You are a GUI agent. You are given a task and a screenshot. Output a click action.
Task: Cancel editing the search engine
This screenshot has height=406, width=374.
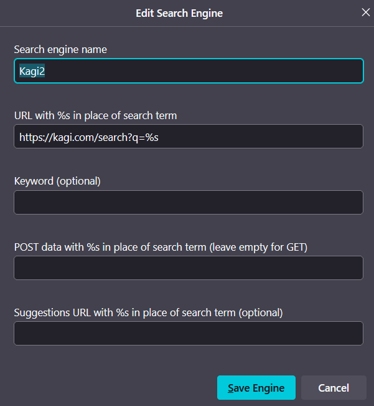click(334, 388)
